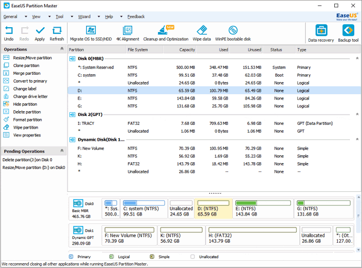Sort by the File System column header

(145, 49)
